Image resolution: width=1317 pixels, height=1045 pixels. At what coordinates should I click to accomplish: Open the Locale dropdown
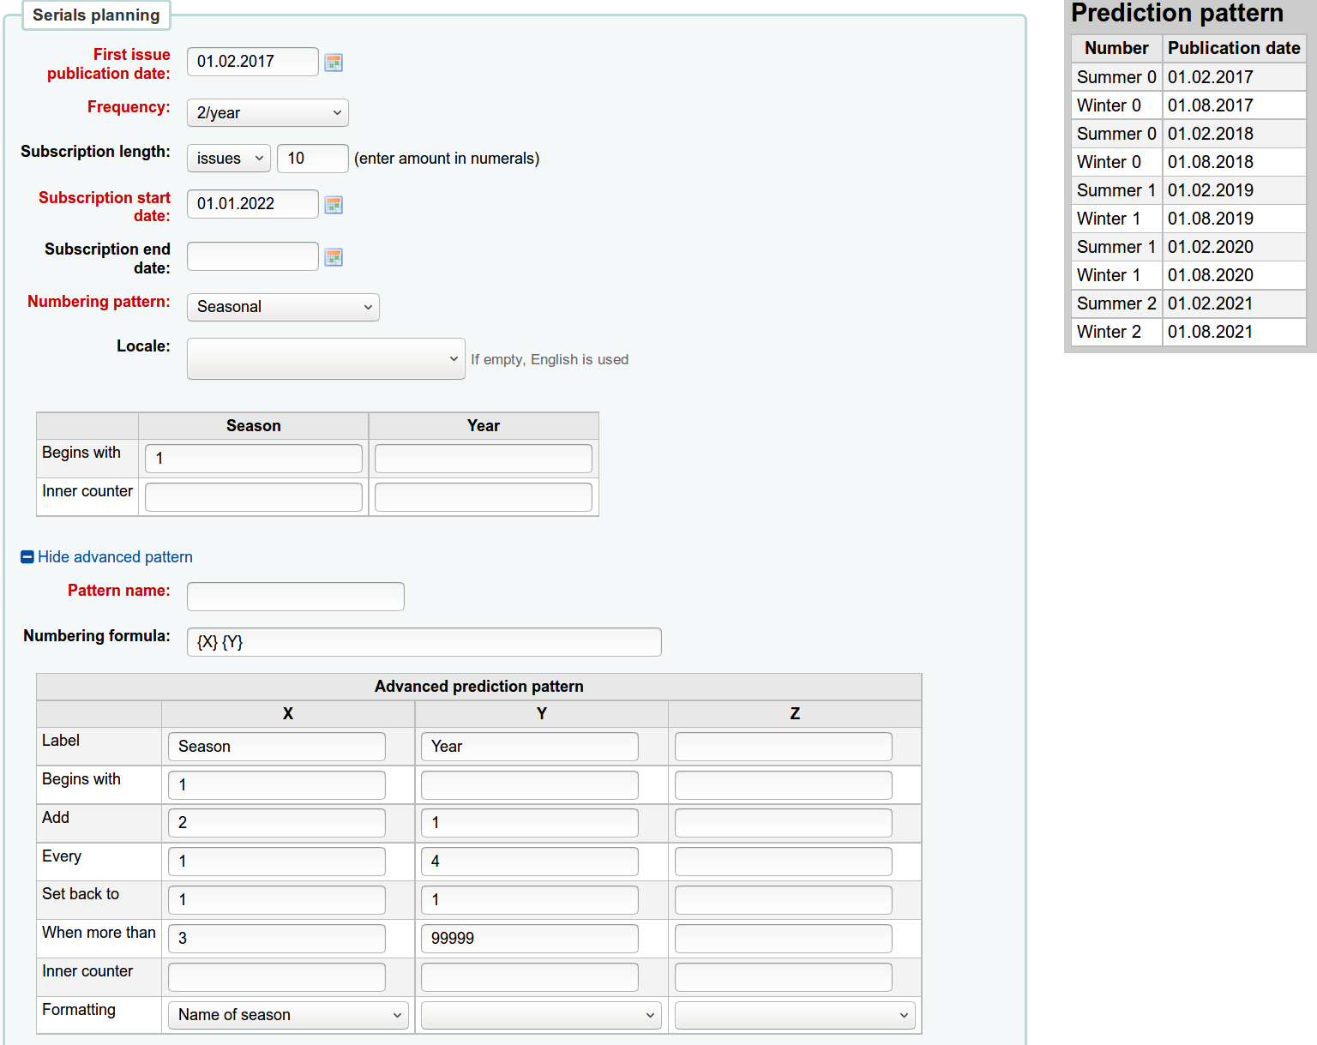(x=326, y=359)
